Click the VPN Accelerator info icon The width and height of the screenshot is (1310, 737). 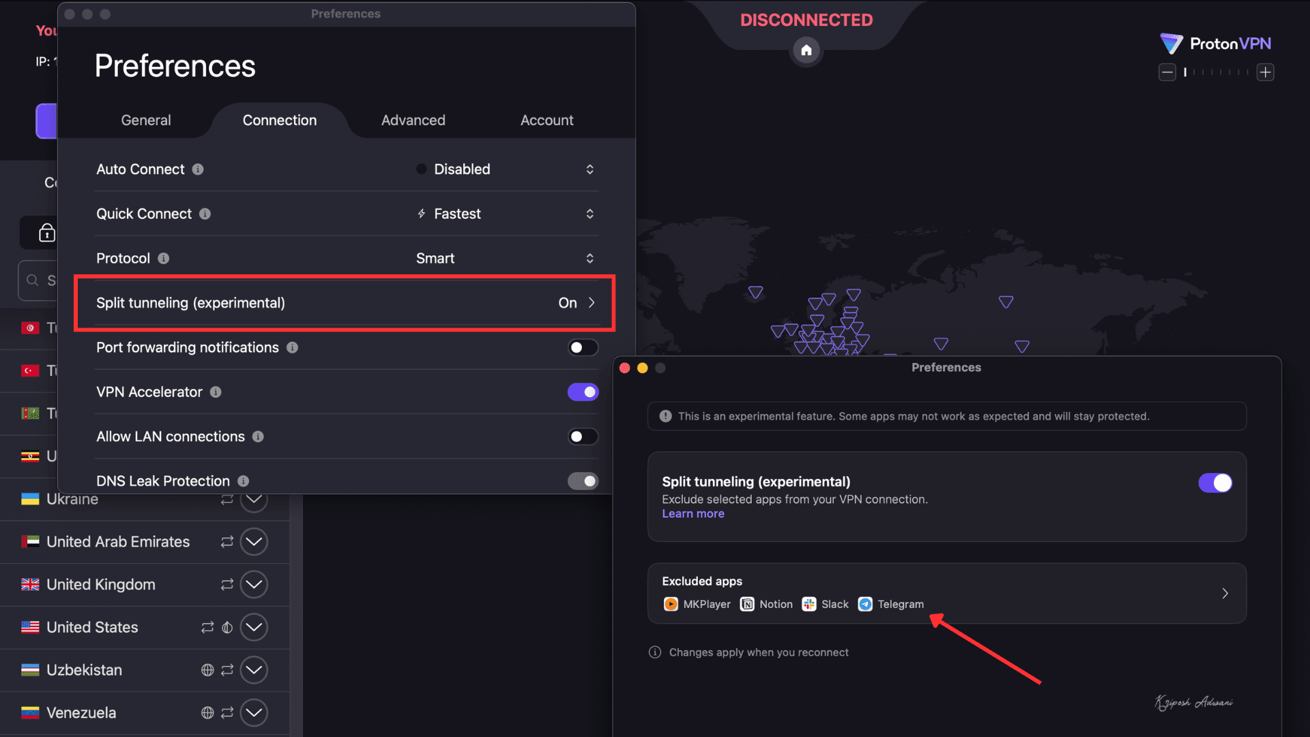(216, 392)
